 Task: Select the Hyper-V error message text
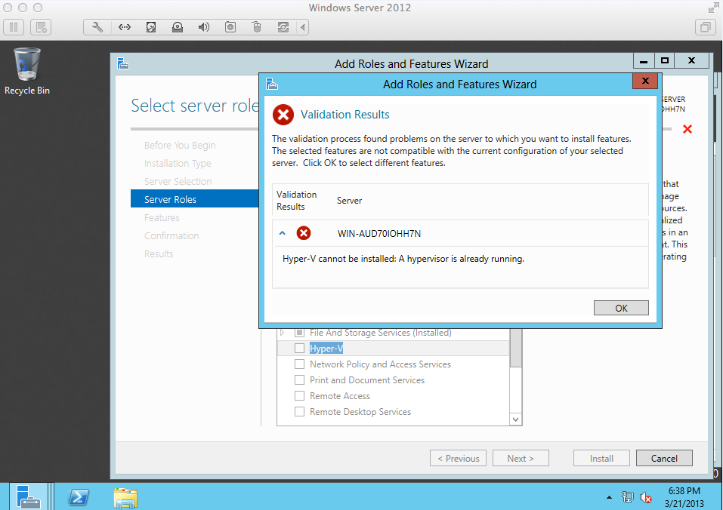coord(403,259)
